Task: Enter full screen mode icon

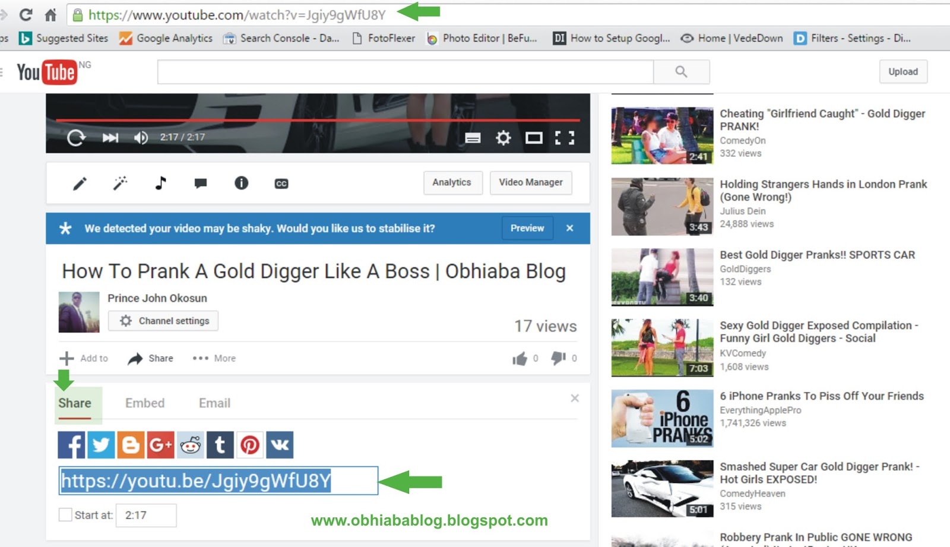Action: pyautogui.click(x=565, y=138)
